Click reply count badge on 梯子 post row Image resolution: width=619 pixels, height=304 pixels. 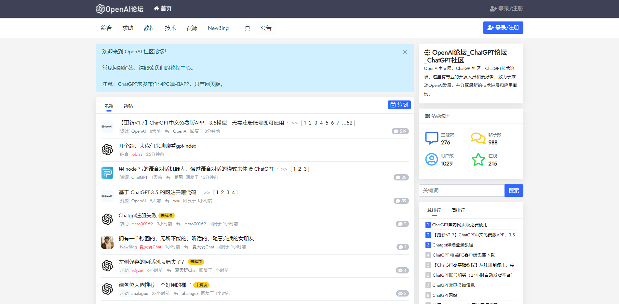402,294
